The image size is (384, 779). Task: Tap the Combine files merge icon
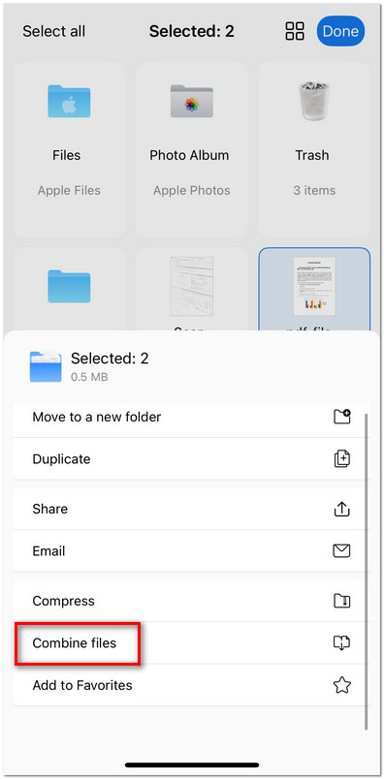pyautogui.click(x=341, y=643)
